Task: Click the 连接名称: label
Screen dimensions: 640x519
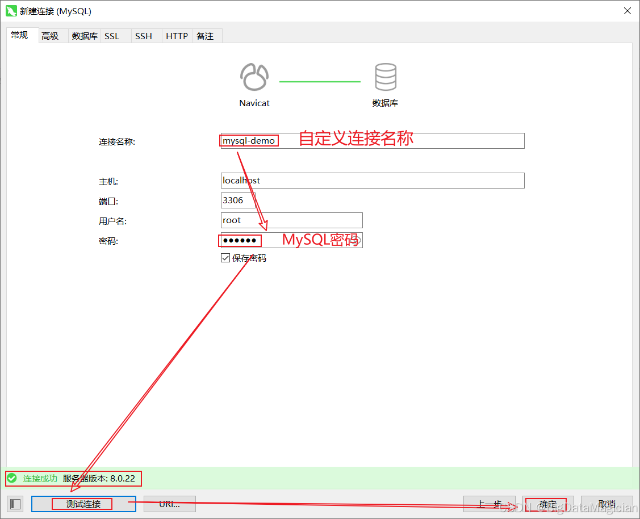Action: point(117,141)
